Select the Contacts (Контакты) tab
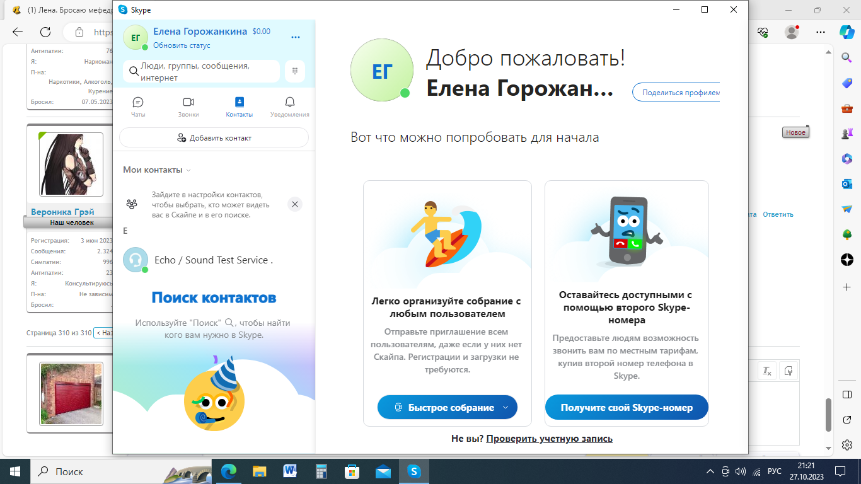 pyautogui.click(x=239, y=107)
